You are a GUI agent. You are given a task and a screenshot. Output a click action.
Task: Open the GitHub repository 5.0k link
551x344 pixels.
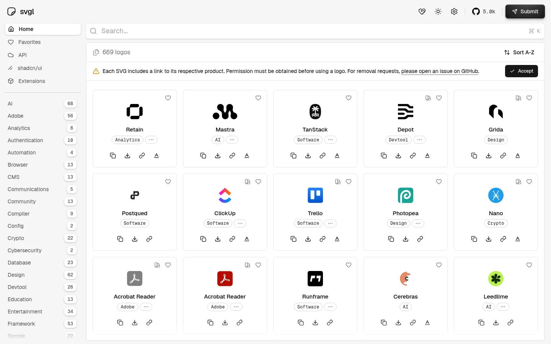pyautogui.click(x=484, y=11)
